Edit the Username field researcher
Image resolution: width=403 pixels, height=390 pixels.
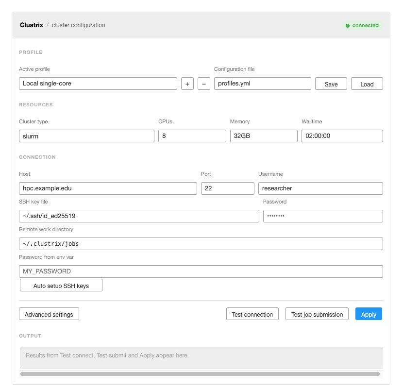pyautogui.click(x=320, y=188)
